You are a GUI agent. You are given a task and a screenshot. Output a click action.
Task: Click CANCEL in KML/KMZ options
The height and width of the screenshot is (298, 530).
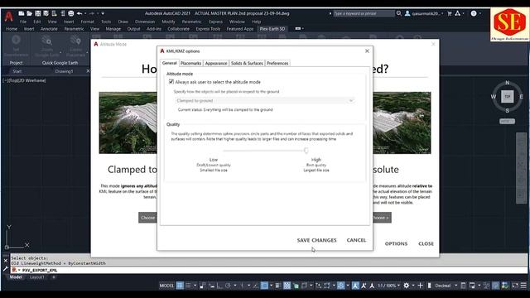coord(356,240)
